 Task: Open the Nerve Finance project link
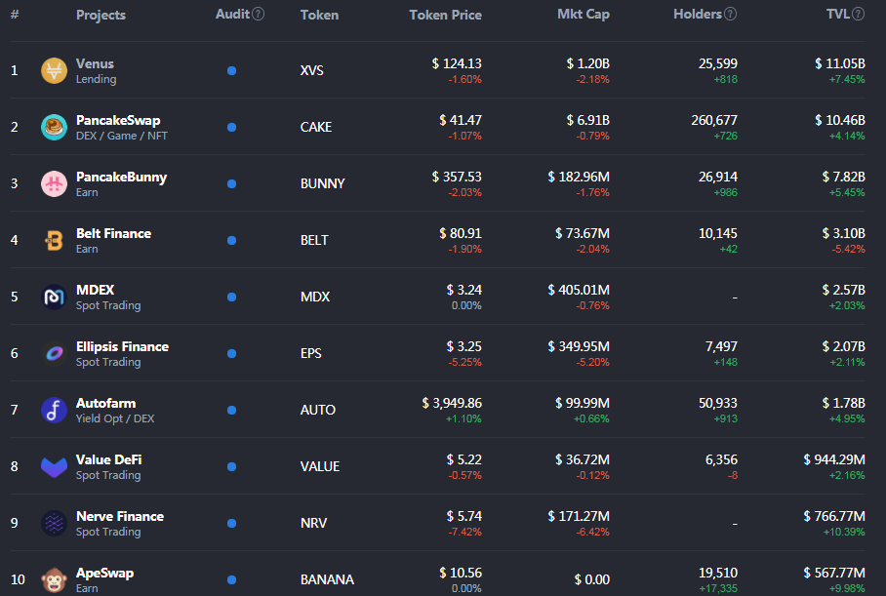(120, 516)
